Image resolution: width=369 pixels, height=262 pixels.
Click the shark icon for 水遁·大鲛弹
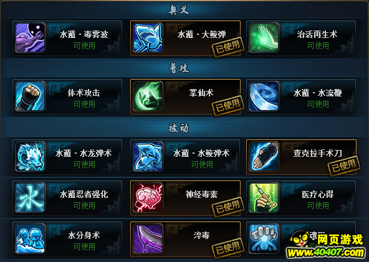point(148,37)
